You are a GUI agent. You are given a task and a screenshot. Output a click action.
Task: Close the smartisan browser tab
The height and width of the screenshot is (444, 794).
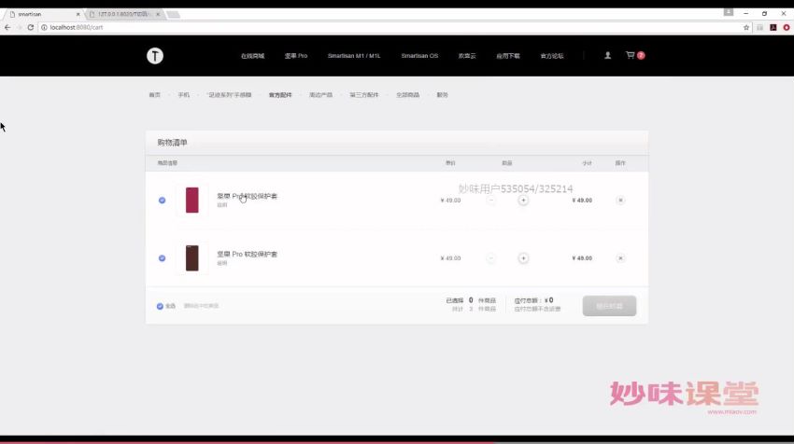pyautogui.click(x=78, y=14)
